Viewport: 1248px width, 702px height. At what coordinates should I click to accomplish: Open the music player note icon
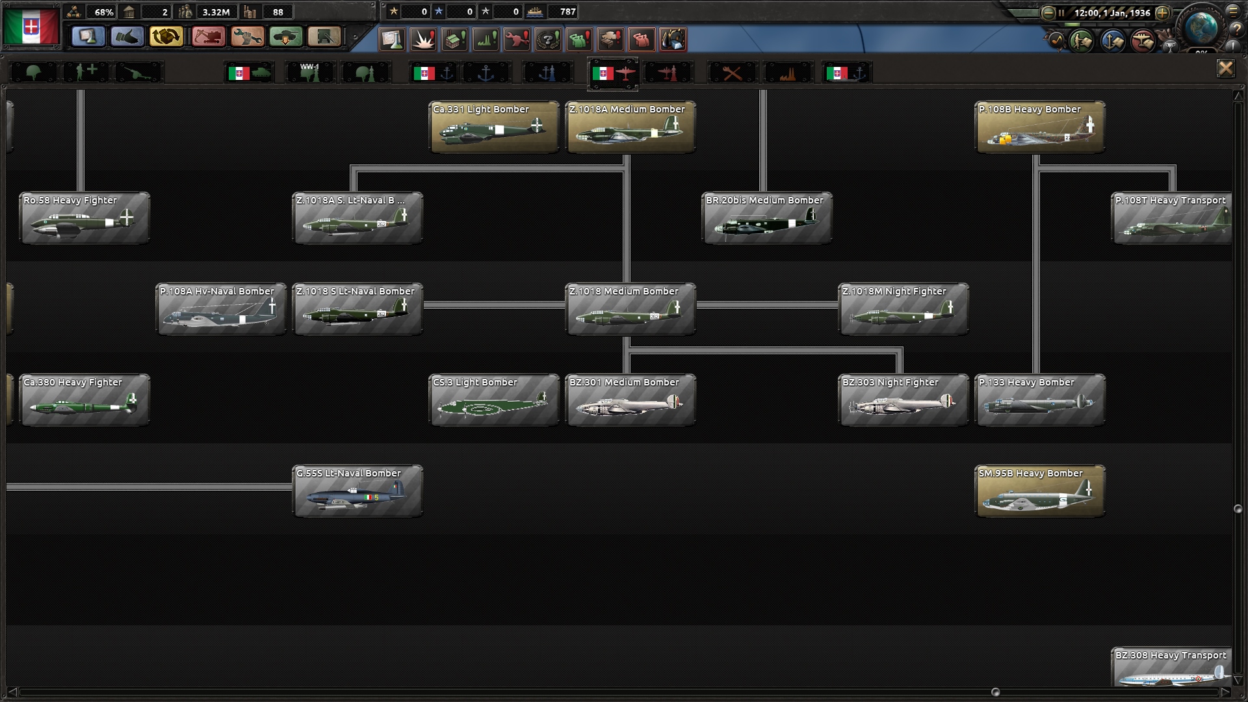tap(1056, 41)
